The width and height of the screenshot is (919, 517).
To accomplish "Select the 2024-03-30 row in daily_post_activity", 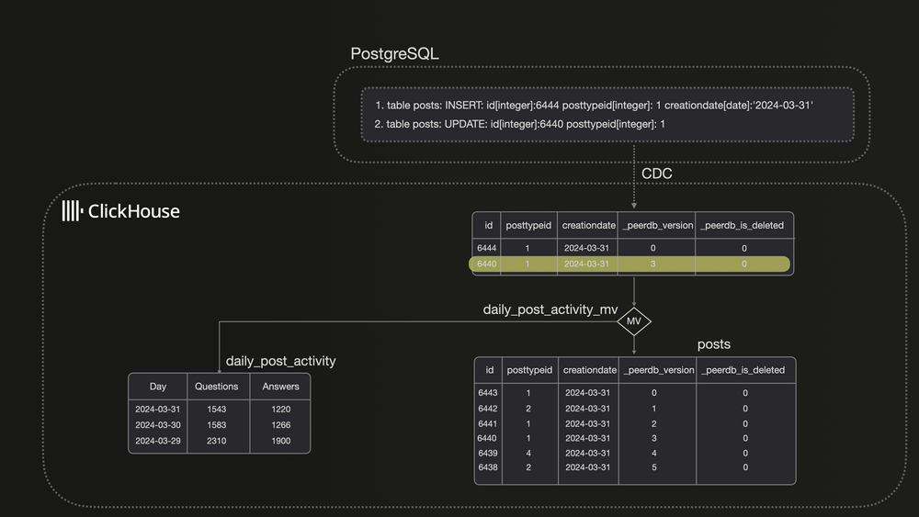I will click(x=219, y=425).
